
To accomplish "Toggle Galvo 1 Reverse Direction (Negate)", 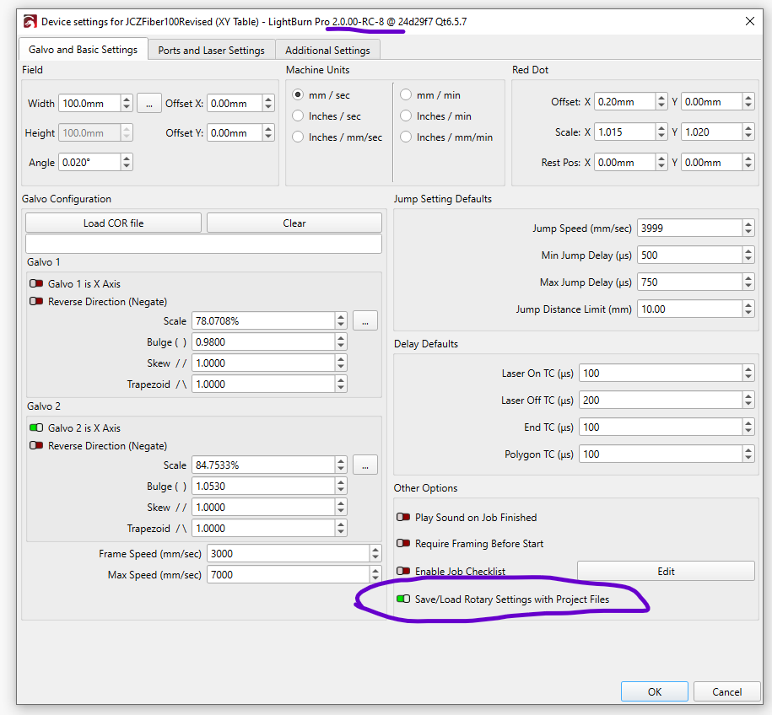I will click(x=36, y=301).
